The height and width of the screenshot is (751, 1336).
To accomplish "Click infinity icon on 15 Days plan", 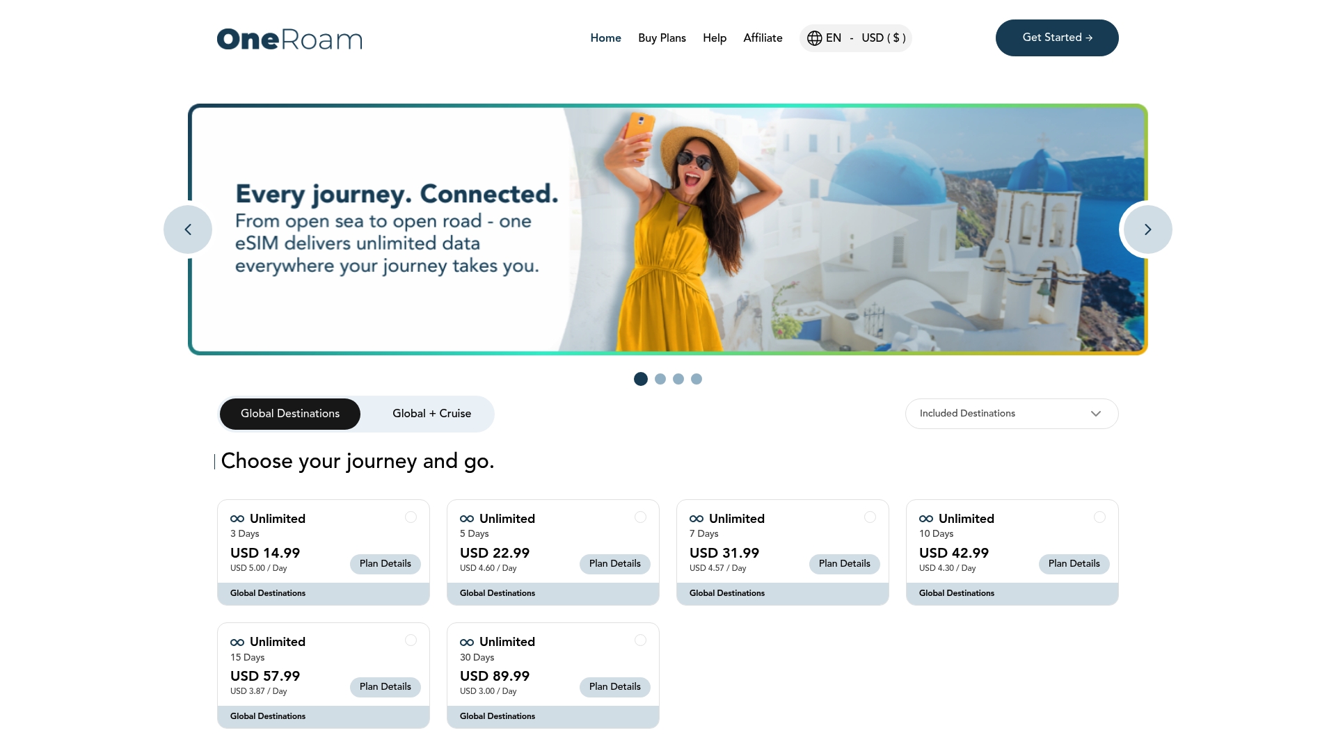I will coord(237,643).
